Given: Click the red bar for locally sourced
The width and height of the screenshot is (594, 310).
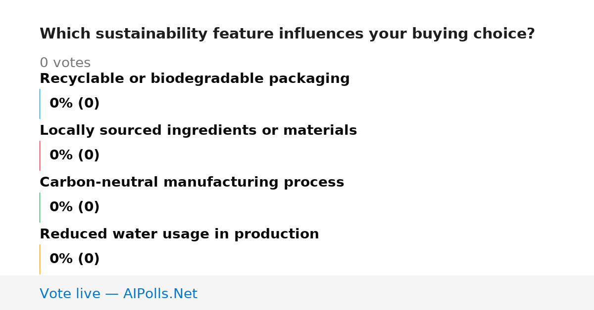Looking at the screenshot, I should click(40, 155).
